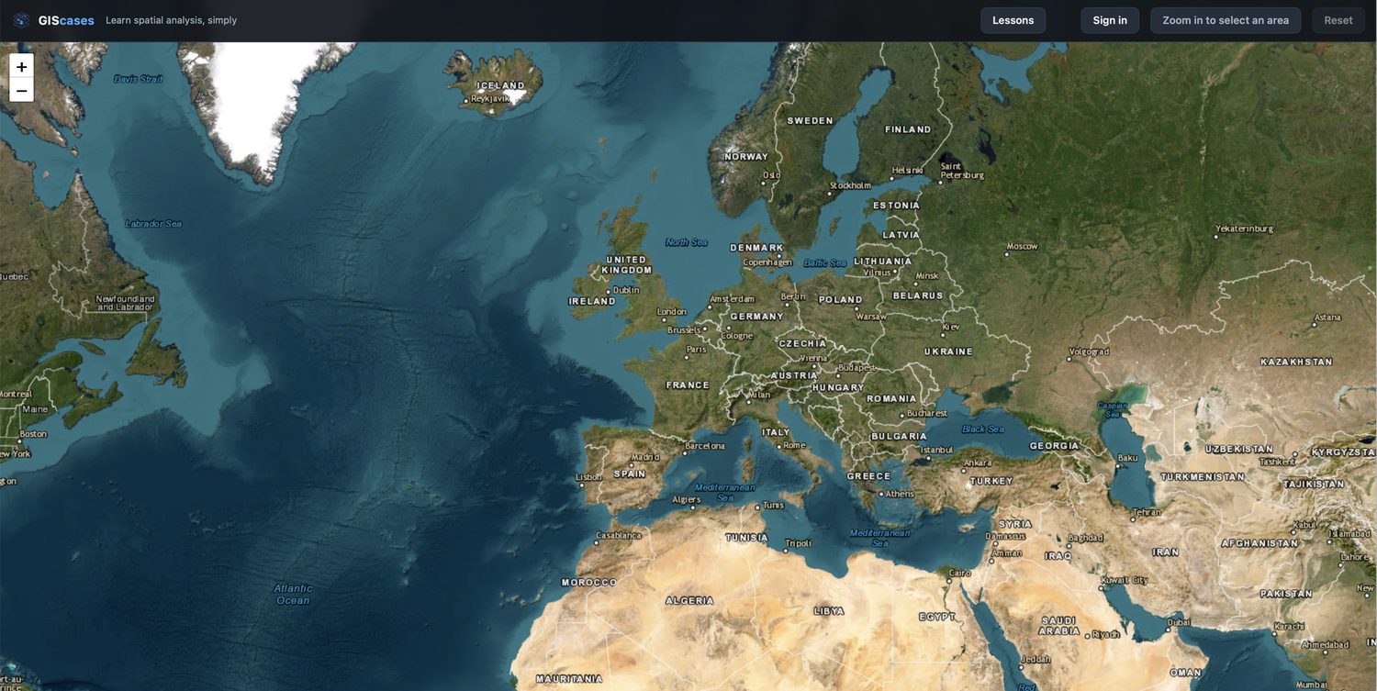Click the North Sea label
The height and width of the screenshot is (691, 1377).
tap(687, 242)
